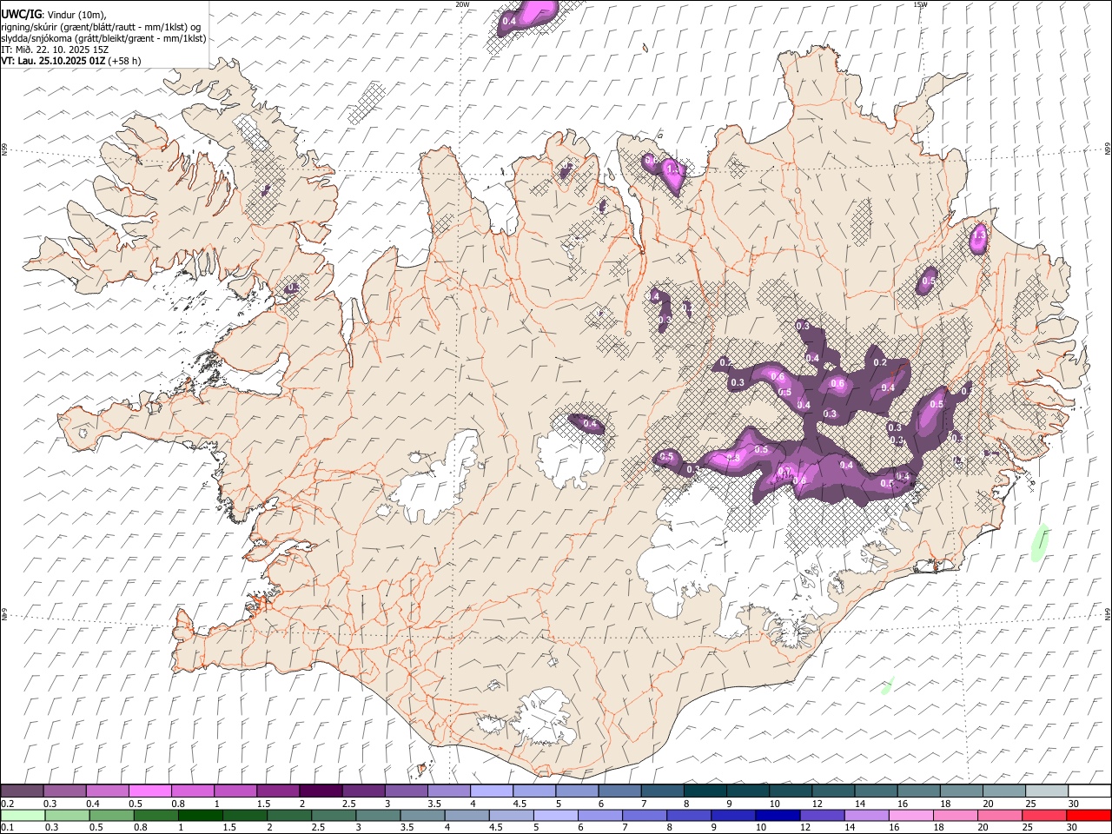Click the slydda/snjókoma legend description line
The width and height of the screenshot is (1112, 834).
coord(103,38)
